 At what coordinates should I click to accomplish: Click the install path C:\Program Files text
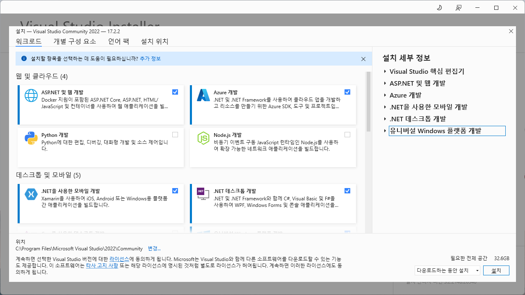(79, 248)
